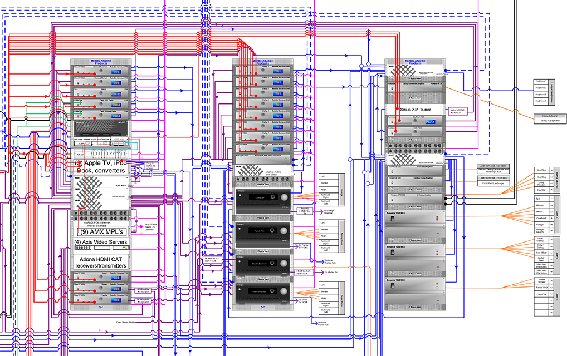This screenshot has height=356, width=567.
Task: Select the Family Deck zone cell
Action: tap(541, 288)
